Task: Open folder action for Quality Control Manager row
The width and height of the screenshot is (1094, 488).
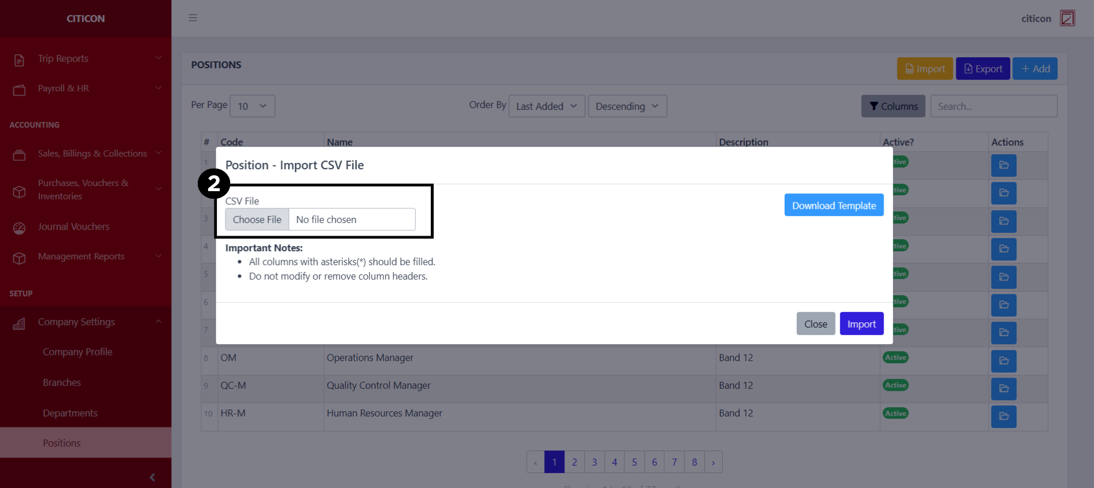Action: click(1003, 389)
